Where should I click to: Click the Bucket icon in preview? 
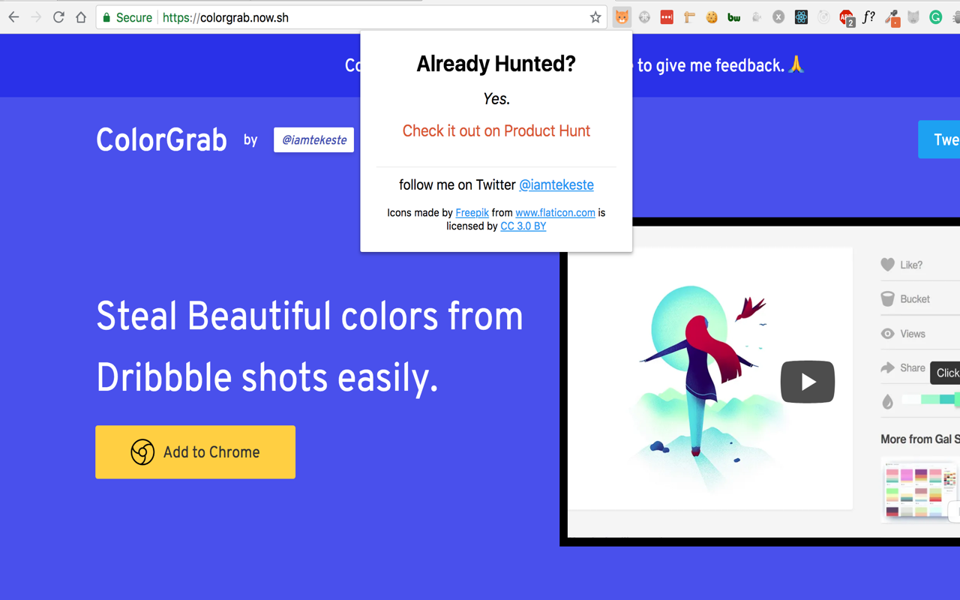click(x=887, y=298)
